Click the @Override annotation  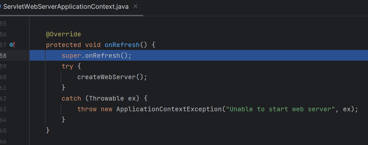(x=63, y=34)
